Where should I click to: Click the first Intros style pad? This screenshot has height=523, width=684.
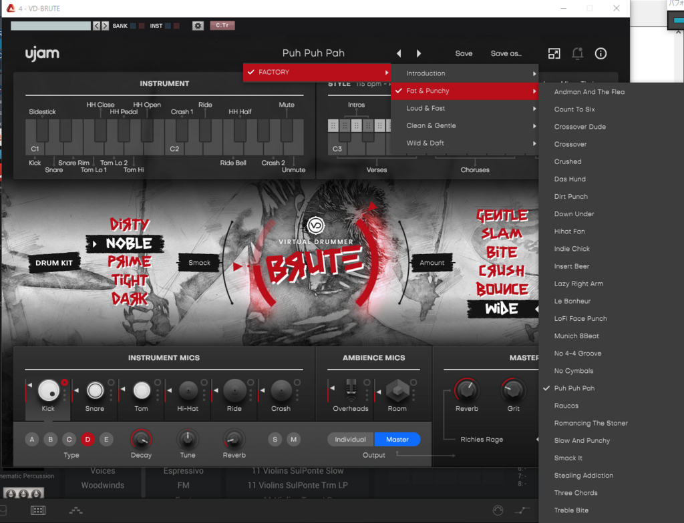click(333, 125)
